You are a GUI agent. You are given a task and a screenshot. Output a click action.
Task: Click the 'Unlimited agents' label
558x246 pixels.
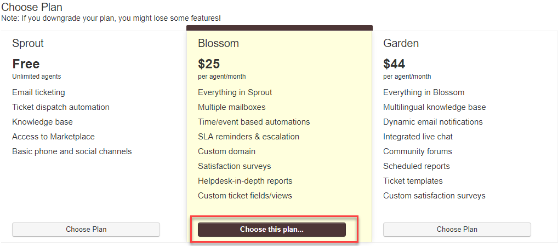[x=36, y=77]
